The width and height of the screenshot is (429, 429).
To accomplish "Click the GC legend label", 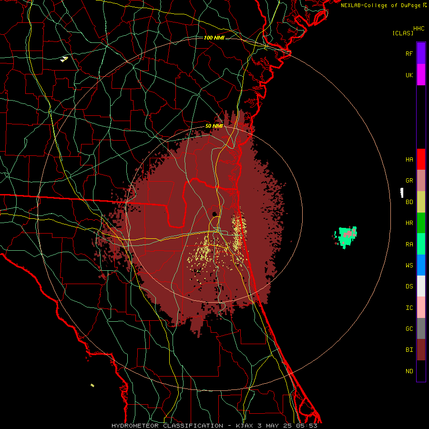I will [x=409, y=328].
